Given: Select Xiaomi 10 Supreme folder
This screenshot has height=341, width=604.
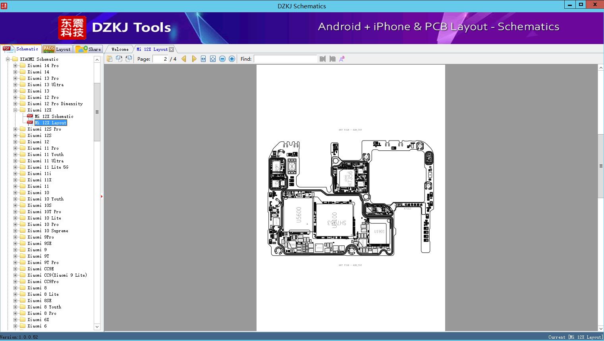Looking at the screenshot, I should 48,231.
